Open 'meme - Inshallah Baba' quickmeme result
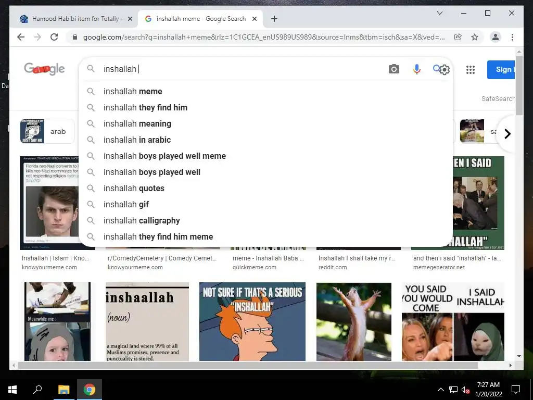This screenshot has height=400, width=533. click(x=268, y=258)
